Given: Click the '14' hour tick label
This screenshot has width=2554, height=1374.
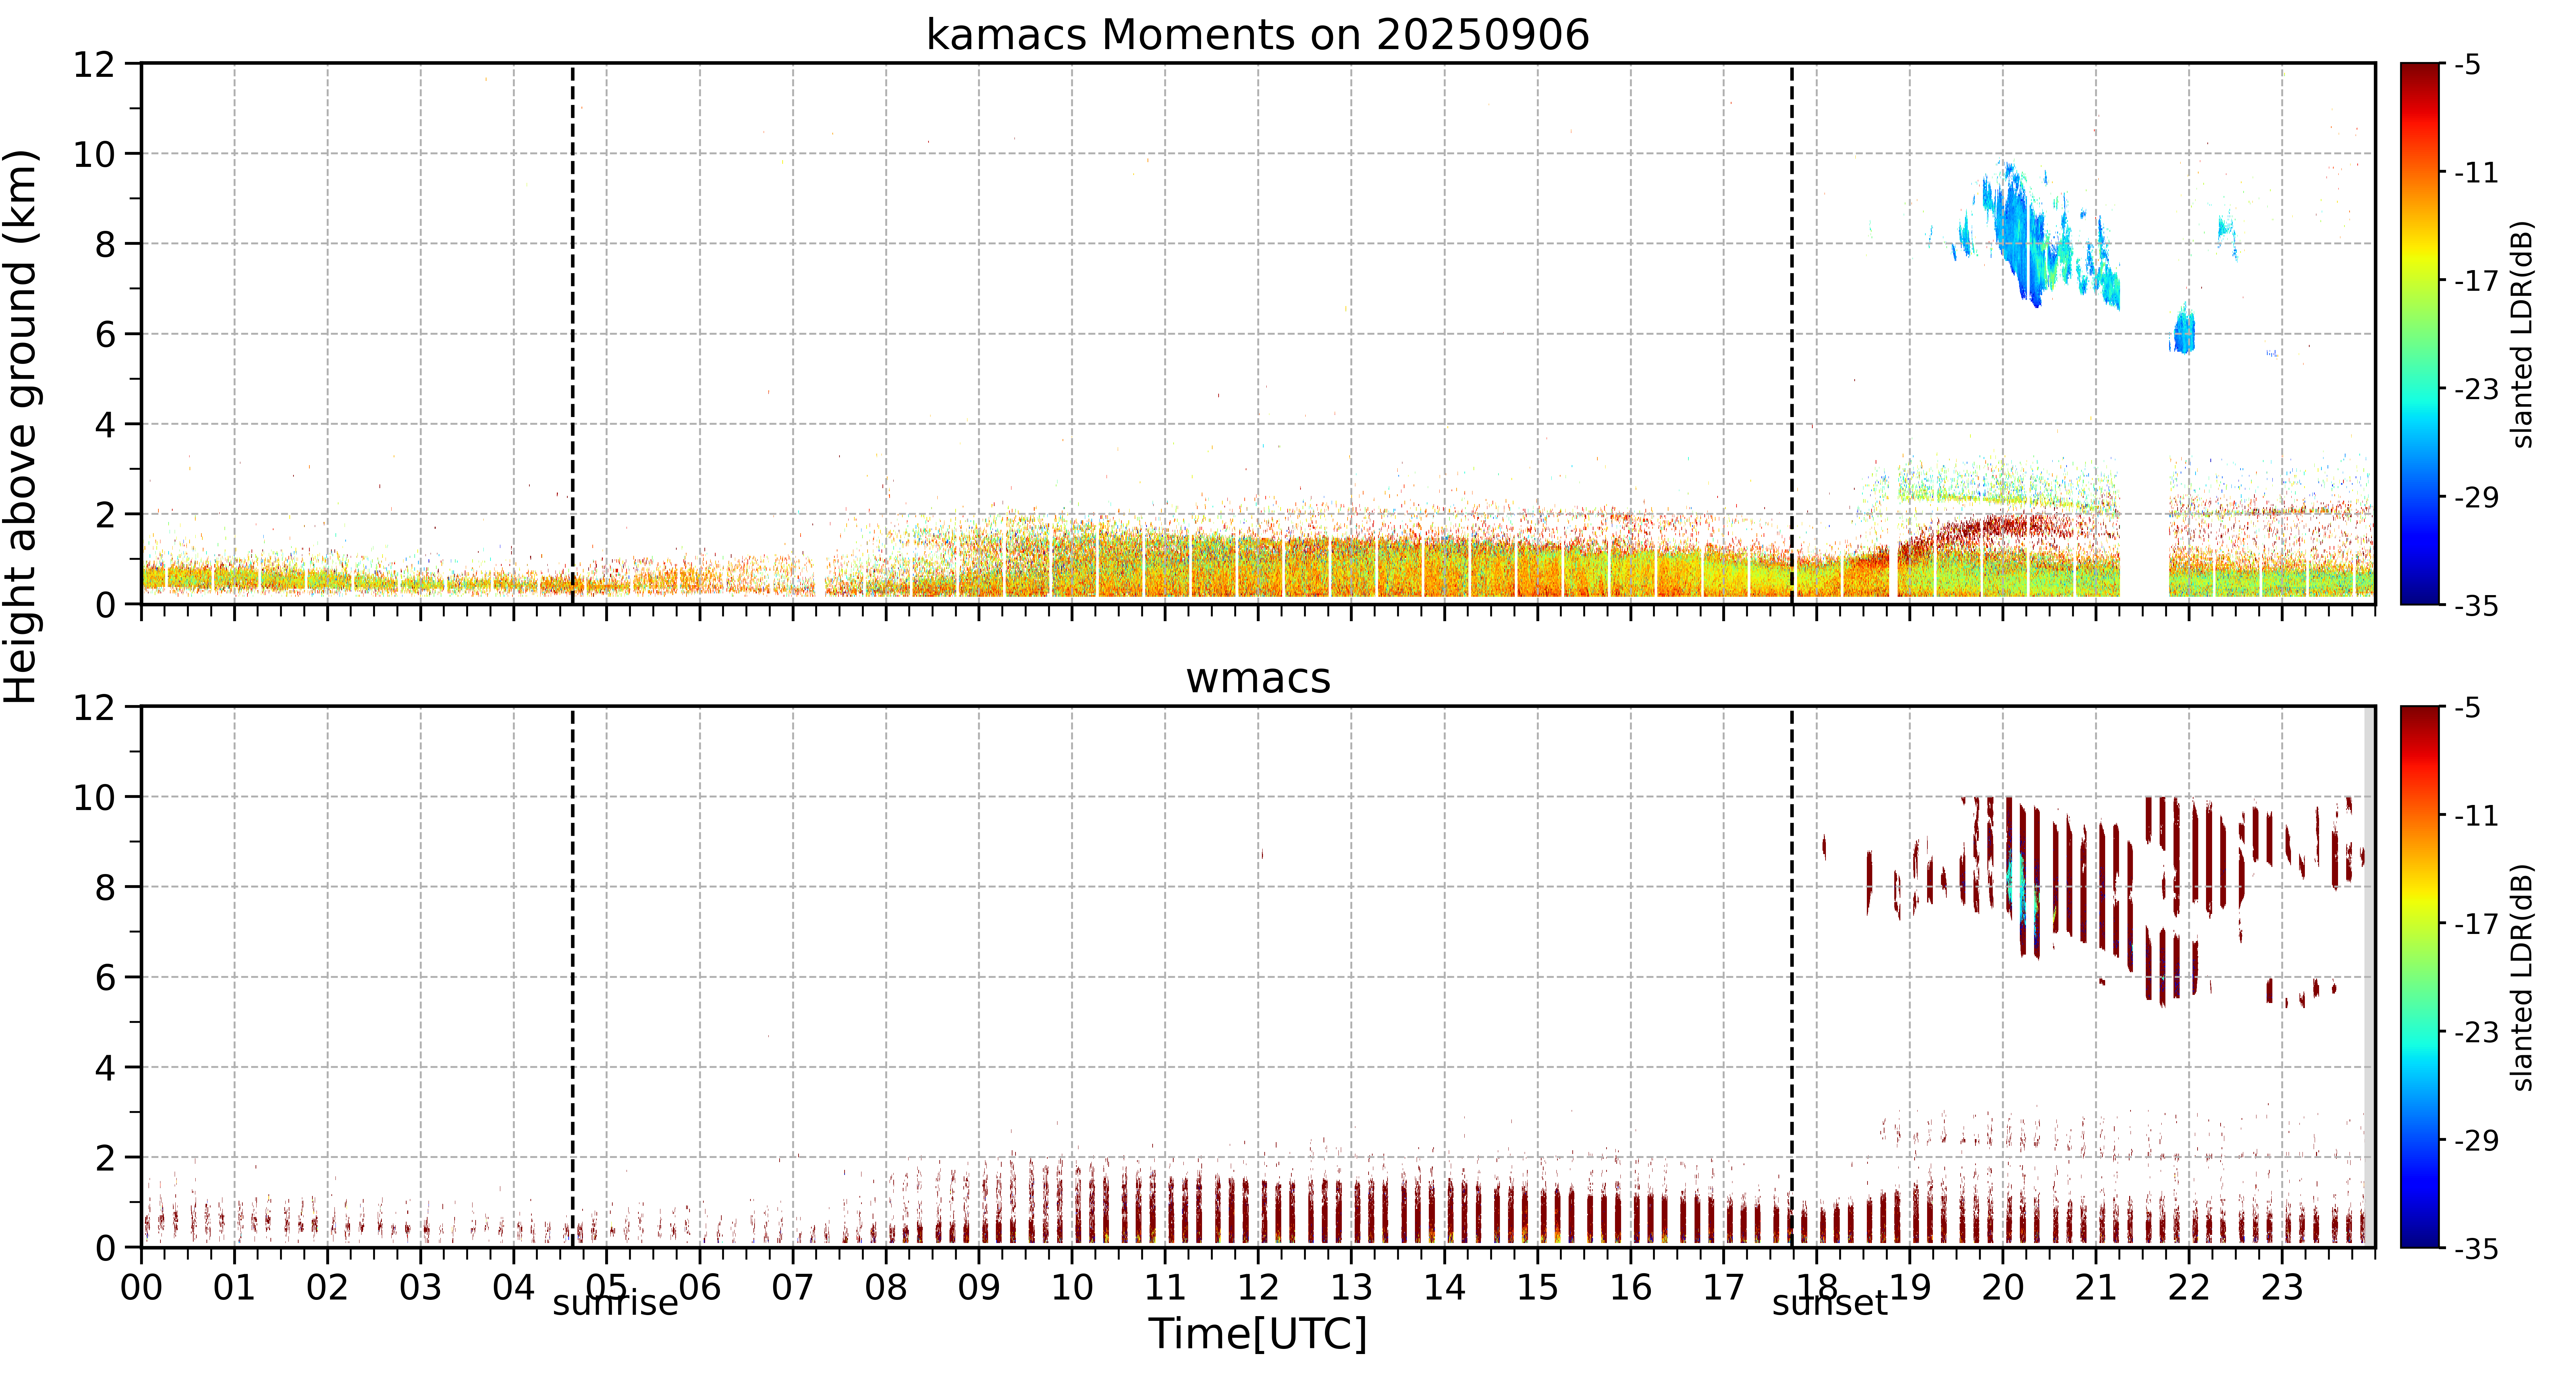Looking at the screenshot, I should 1444,1288.
